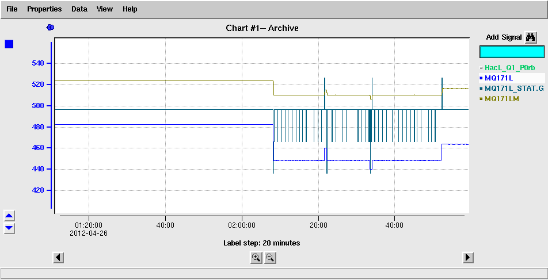Open the Data menu
Viewport: 548px width, 280px height.
pos(79,9)
